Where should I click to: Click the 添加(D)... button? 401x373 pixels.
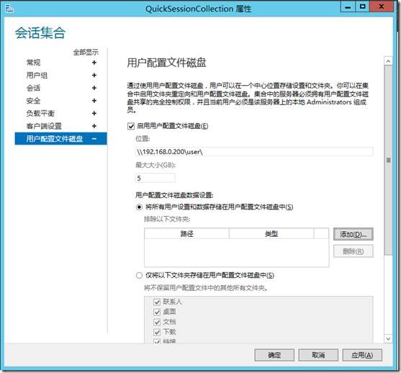(353, 234)
